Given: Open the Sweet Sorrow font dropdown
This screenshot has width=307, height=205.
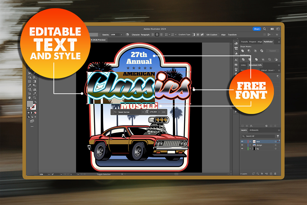Looking at the screenshot, I should click(143, 112).
